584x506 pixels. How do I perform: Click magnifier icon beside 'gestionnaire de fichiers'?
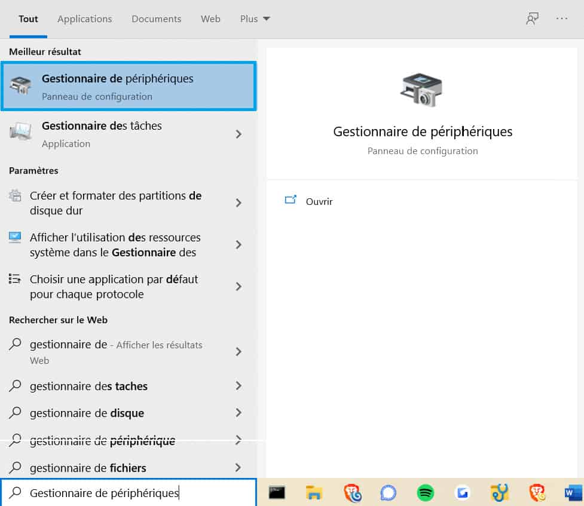tap(15, 467)
